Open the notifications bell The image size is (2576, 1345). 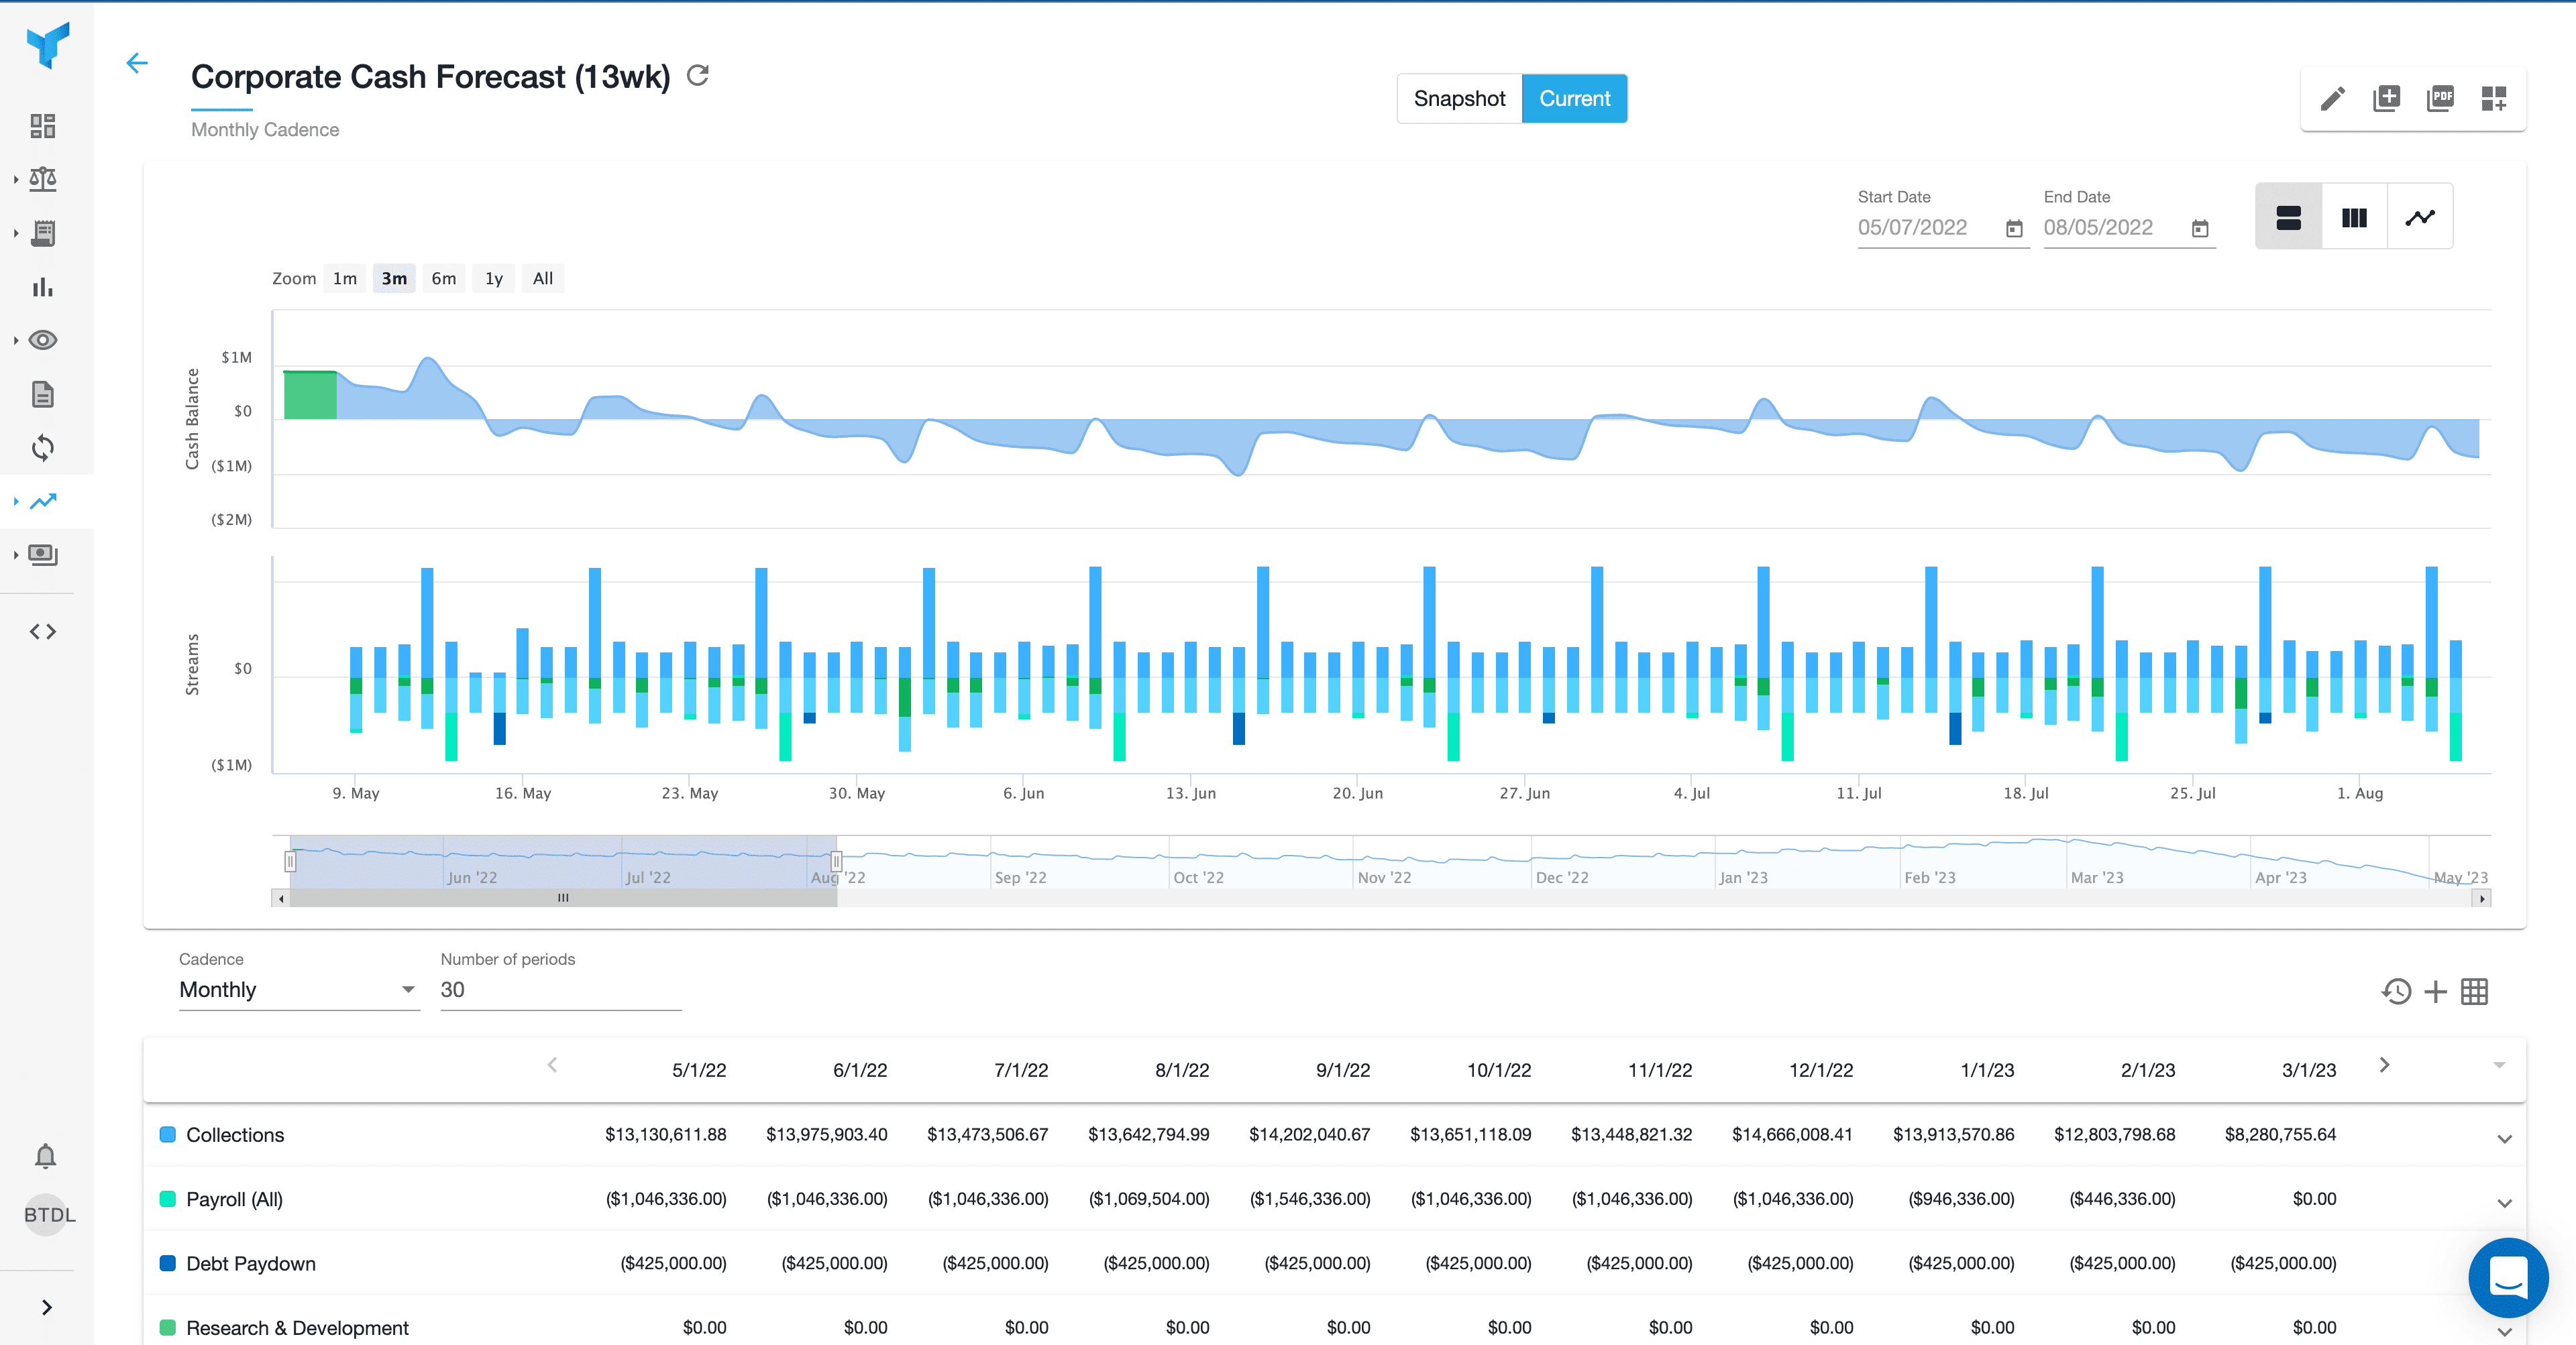pos(45,1156)
